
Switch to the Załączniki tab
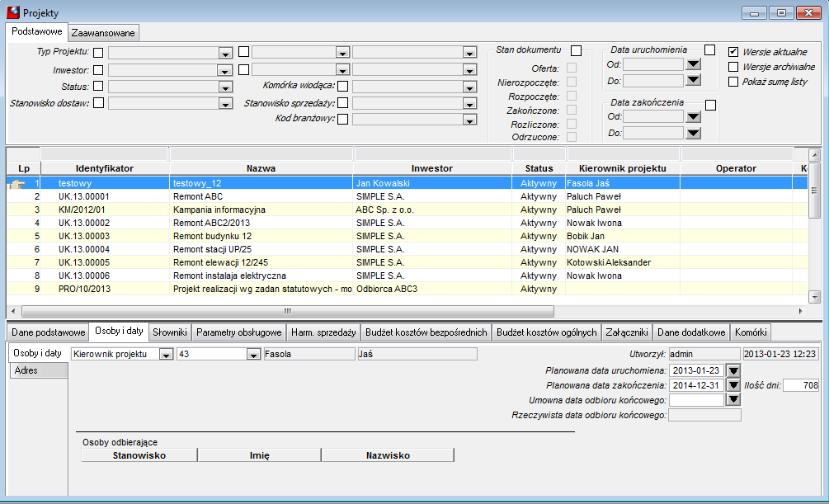coord(627,332)
